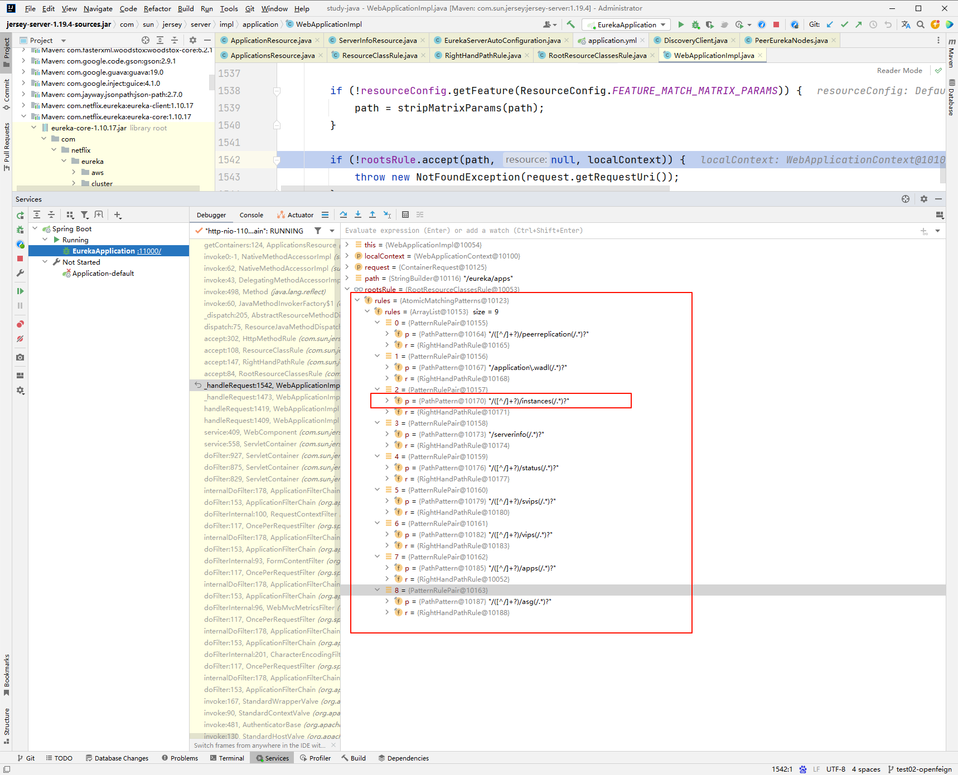Toggle the Structure tool window stripe button
958x775 pixels.
6,726
